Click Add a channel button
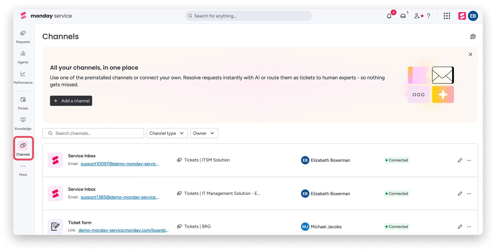496x252 pixels. 71,101
